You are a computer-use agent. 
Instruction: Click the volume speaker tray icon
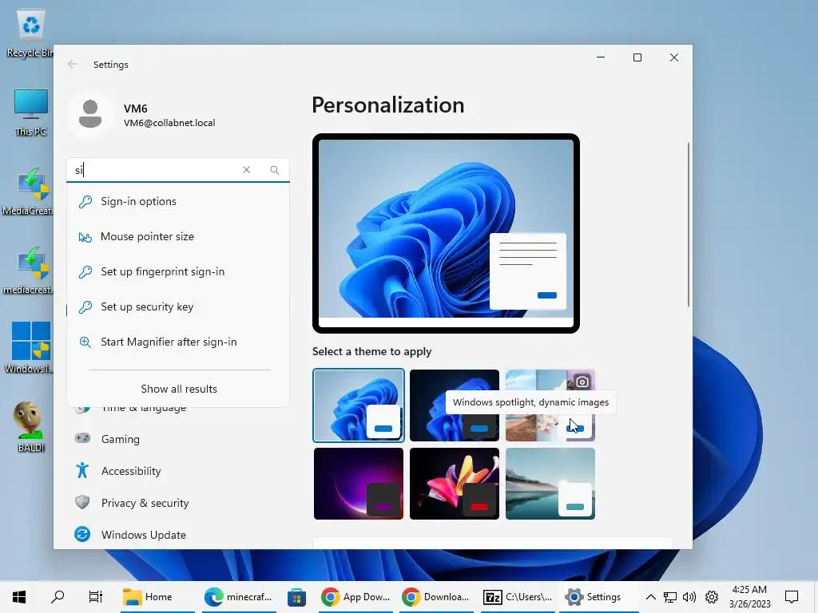coord(689,597)
